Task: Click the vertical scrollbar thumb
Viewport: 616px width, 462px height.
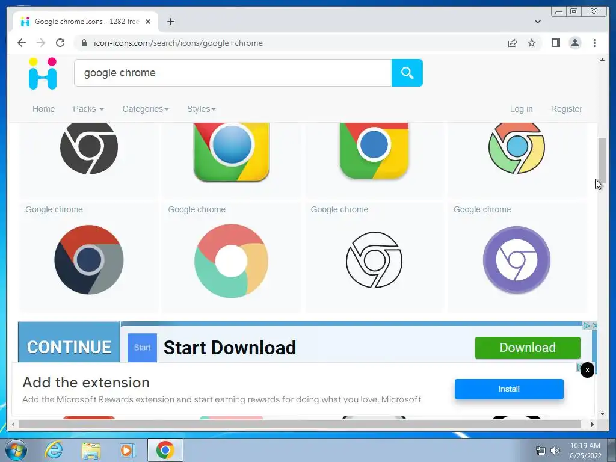Action: coord(602,160)
